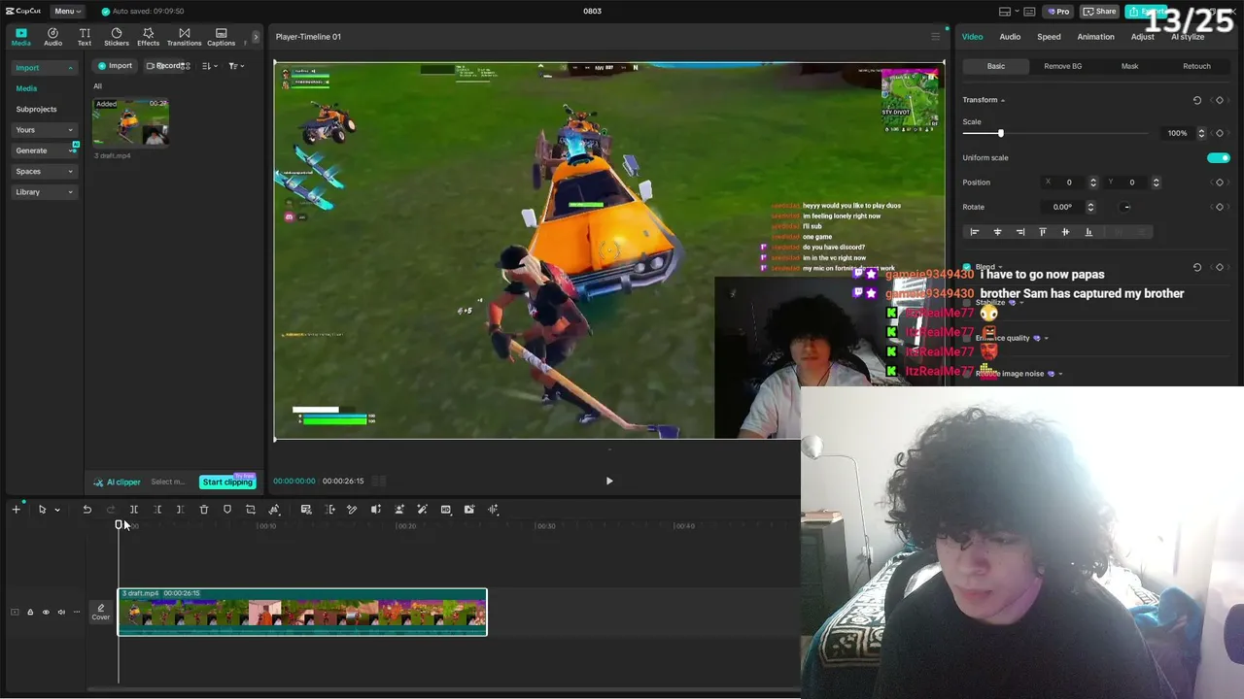Viewport: 1244px width, 699px height.
Task: Collapse the Transform section
Action: [1003, 100]
